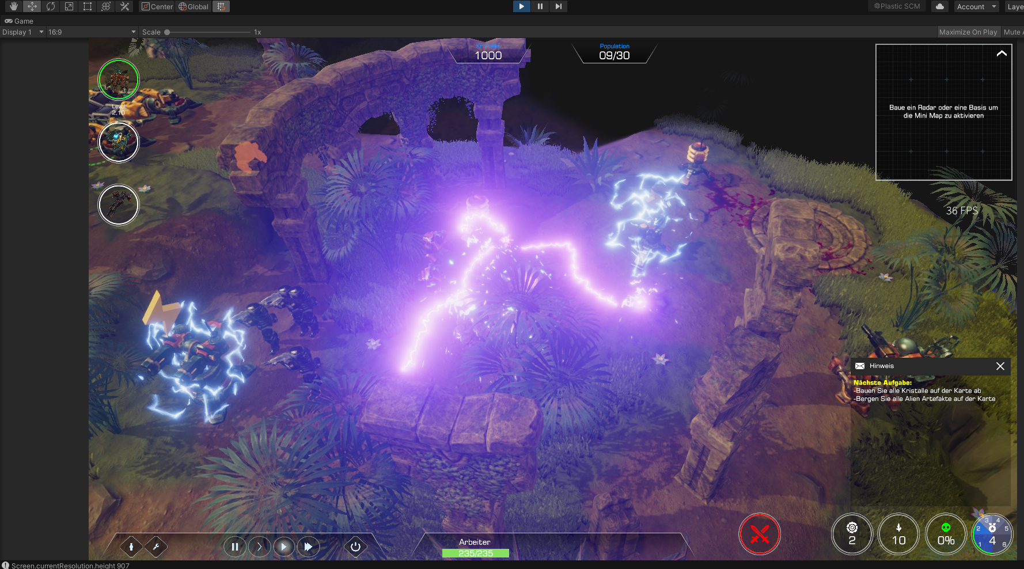Select the Rotate tool

[51, 6]
